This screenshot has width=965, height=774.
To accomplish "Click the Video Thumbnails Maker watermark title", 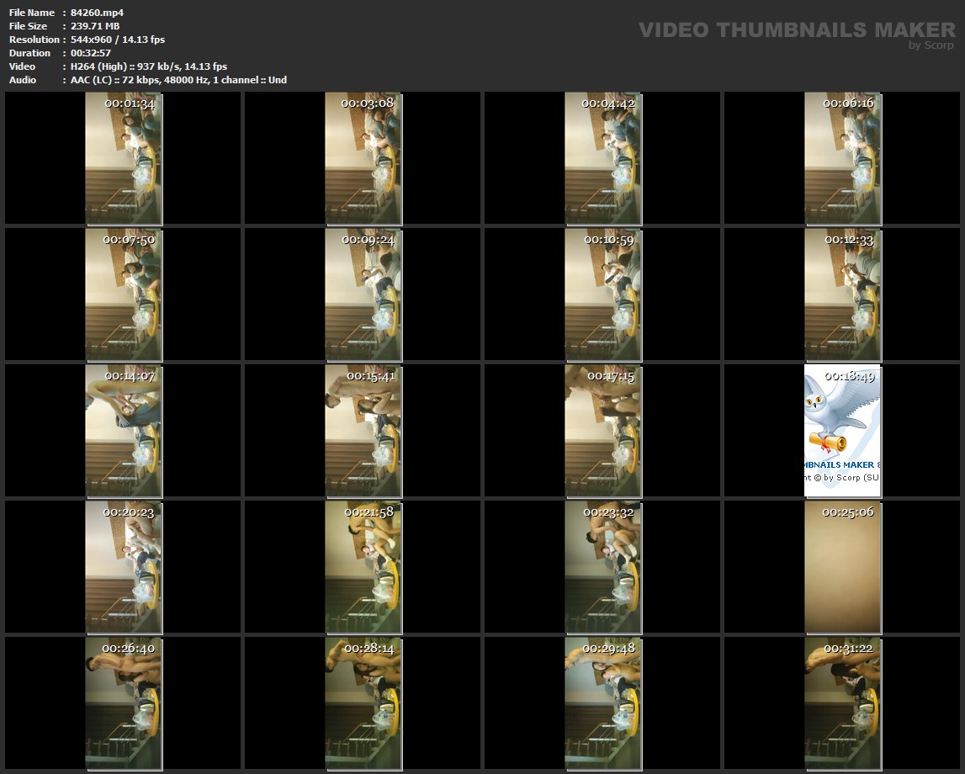I will tap(796, 30).
